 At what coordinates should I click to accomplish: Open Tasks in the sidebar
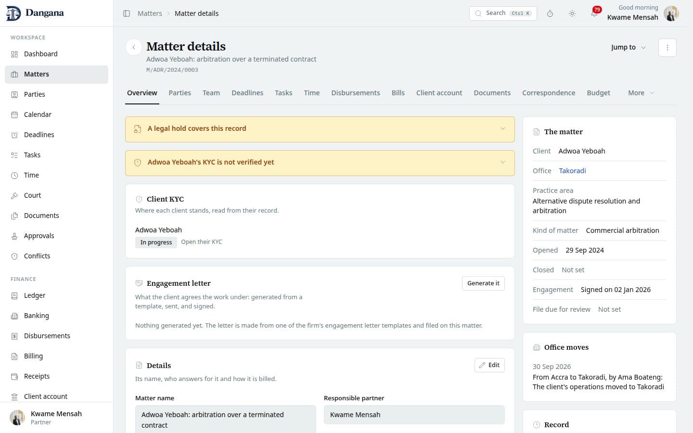click(56, 155)
